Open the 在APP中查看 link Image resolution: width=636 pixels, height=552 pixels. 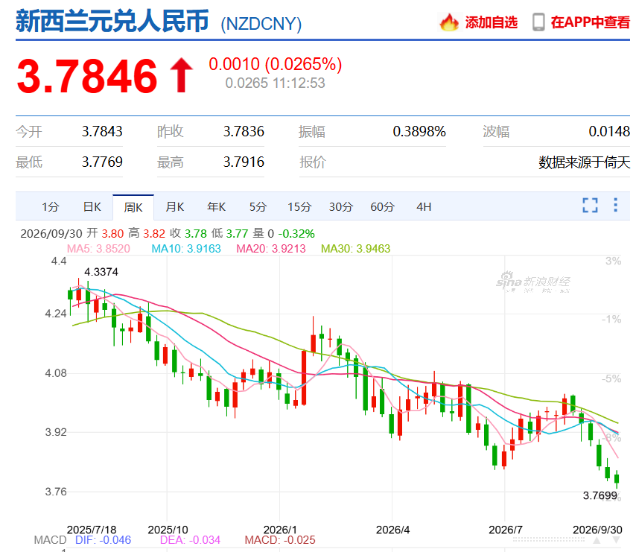590,22
